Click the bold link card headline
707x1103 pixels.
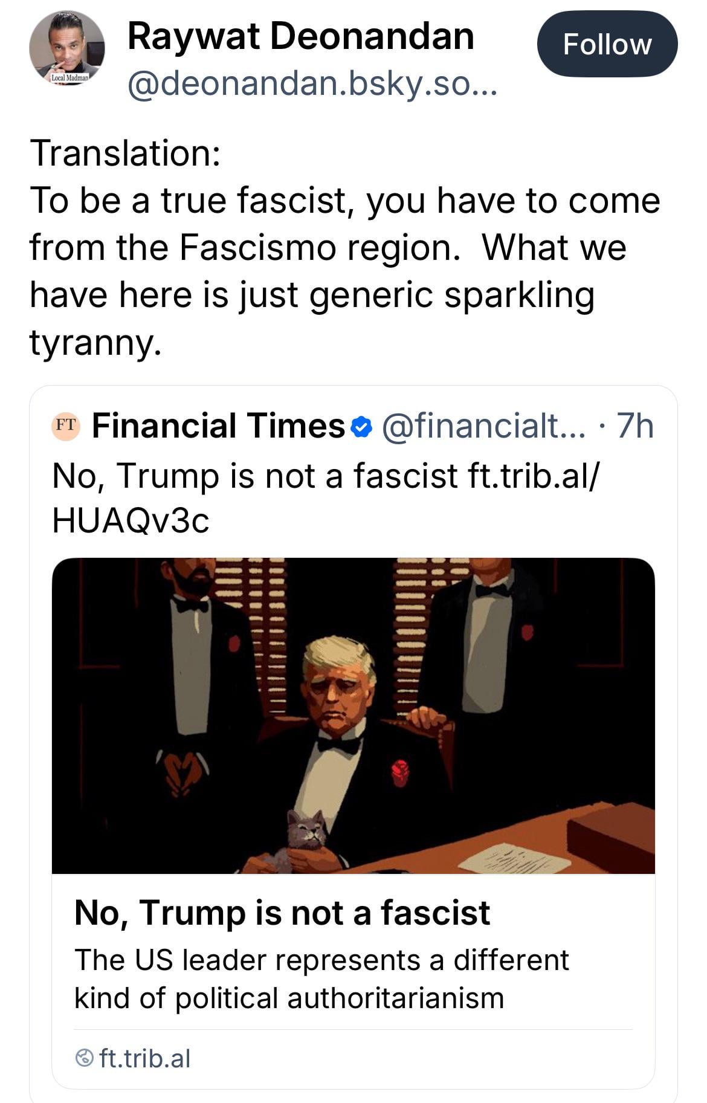pyautogui.click(x=282, y=912)
